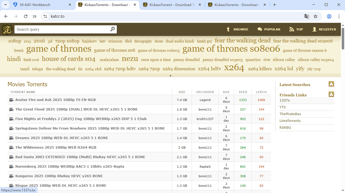Open the RARBG friend link
Image resolution: width=345 pixels, height=193 pixels.
click(285, 128)
